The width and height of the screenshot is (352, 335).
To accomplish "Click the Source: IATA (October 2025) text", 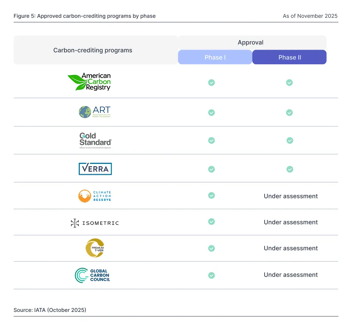I will tap(50, 310).
